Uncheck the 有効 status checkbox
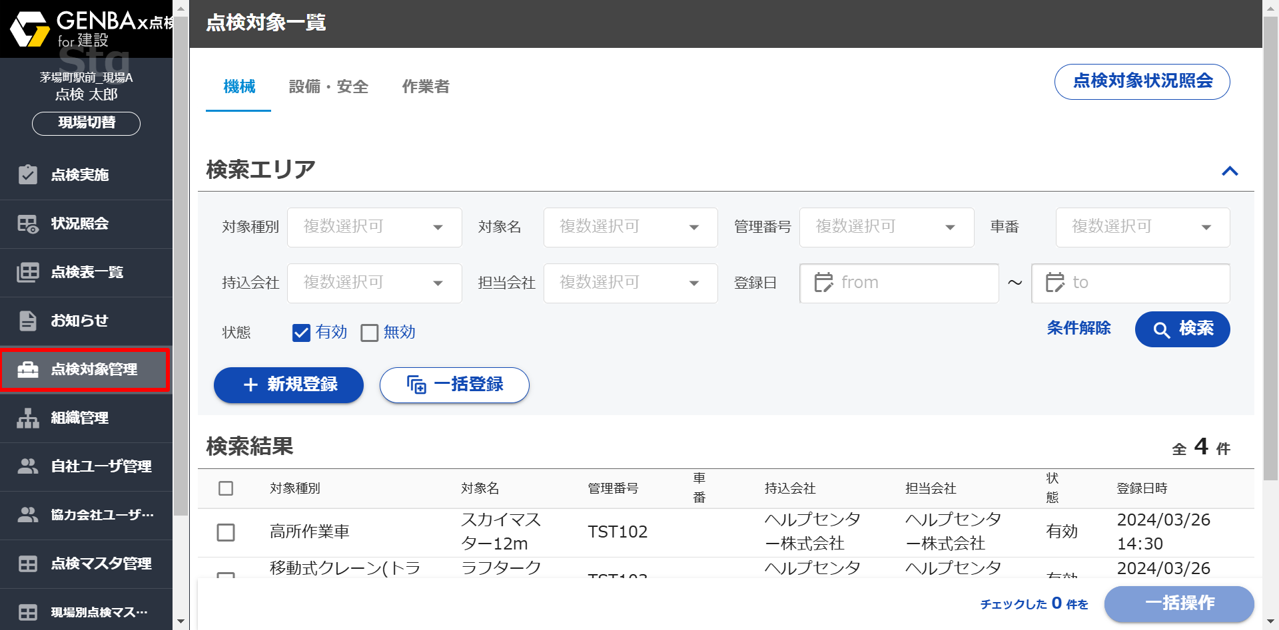 [x=302, y=333]
